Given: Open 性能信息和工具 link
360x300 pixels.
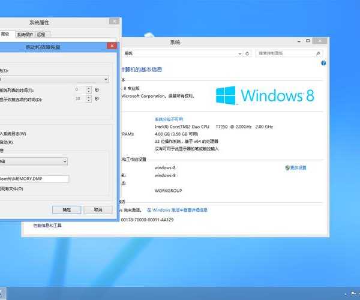Looking at the screenshot, I should (47, 226).
